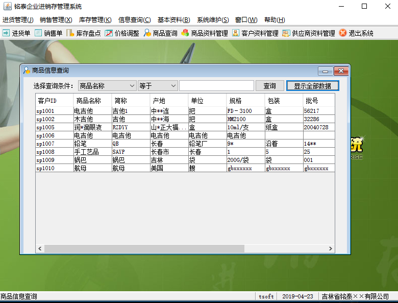Click the 批号 column header
Image resolution: width=398 pixels, height=303 pixels.
(x=319, y=101)
